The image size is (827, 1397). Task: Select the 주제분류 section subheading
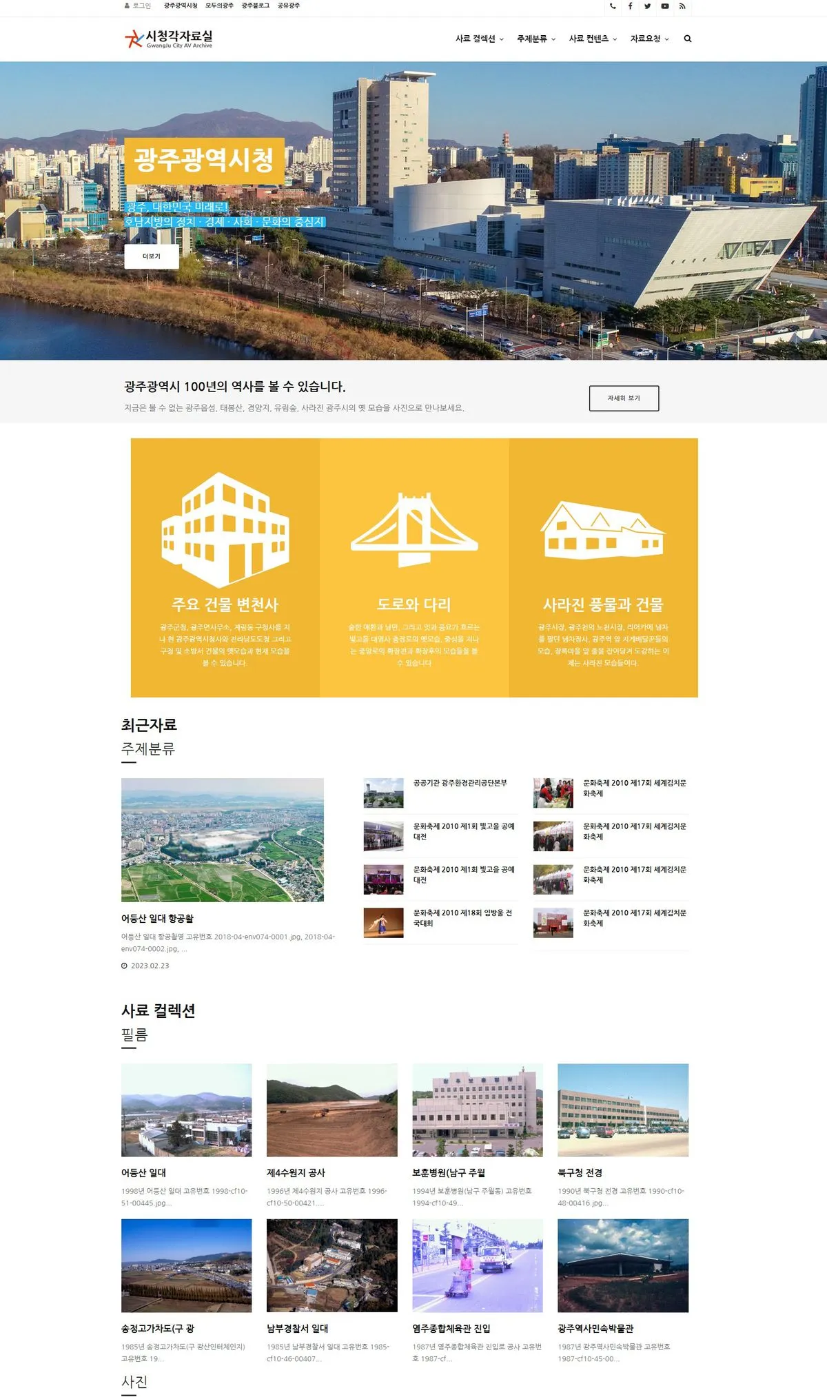pos(148,749)
